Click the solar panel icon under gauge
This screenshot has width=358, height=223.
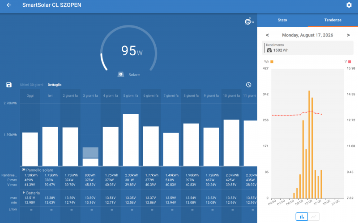(121, 74)
